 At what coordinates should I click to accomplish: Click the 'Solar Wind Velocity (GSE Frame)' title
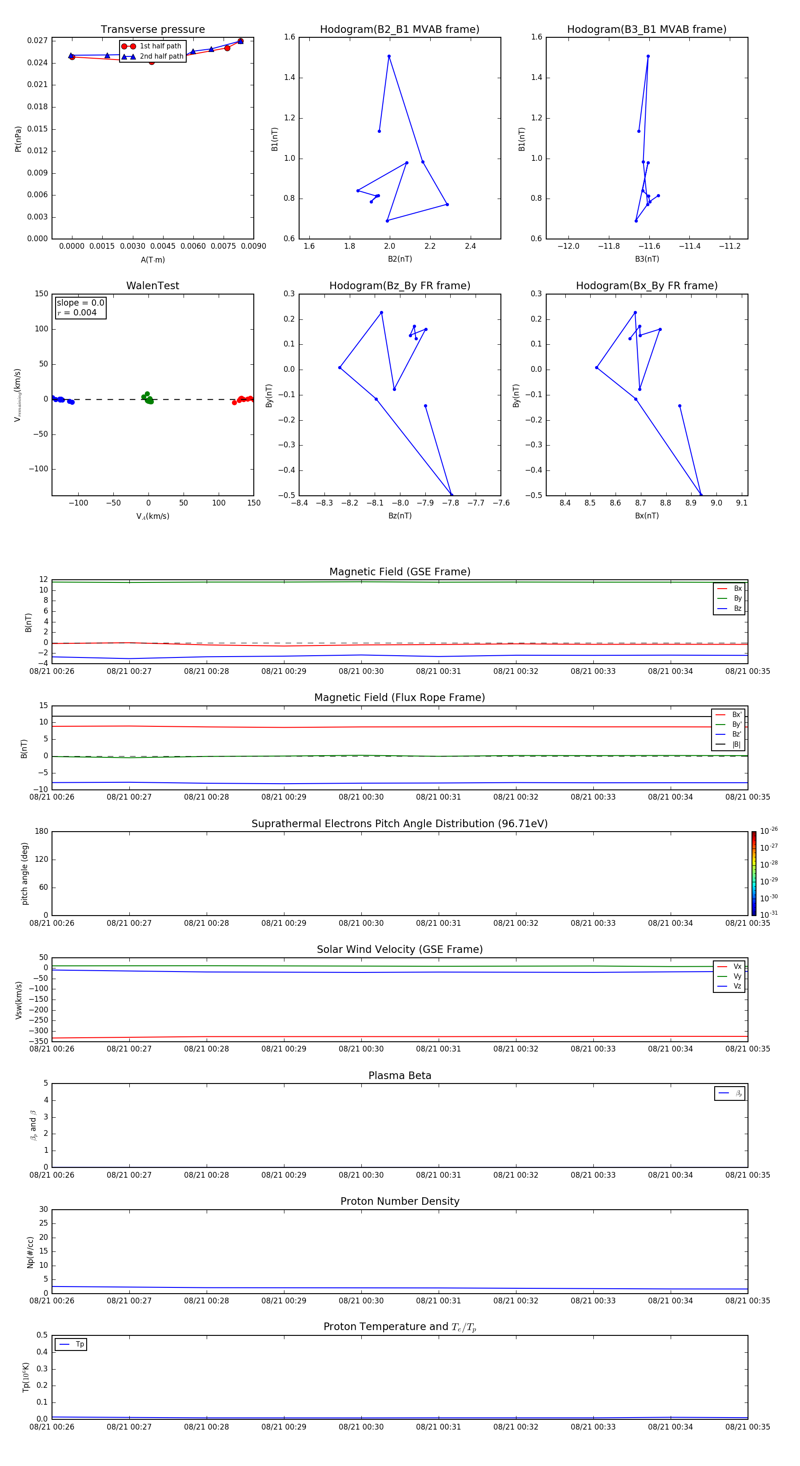pos(400,950)
